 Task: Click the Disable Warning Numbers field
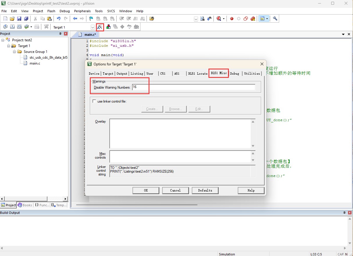click(194, 87)
